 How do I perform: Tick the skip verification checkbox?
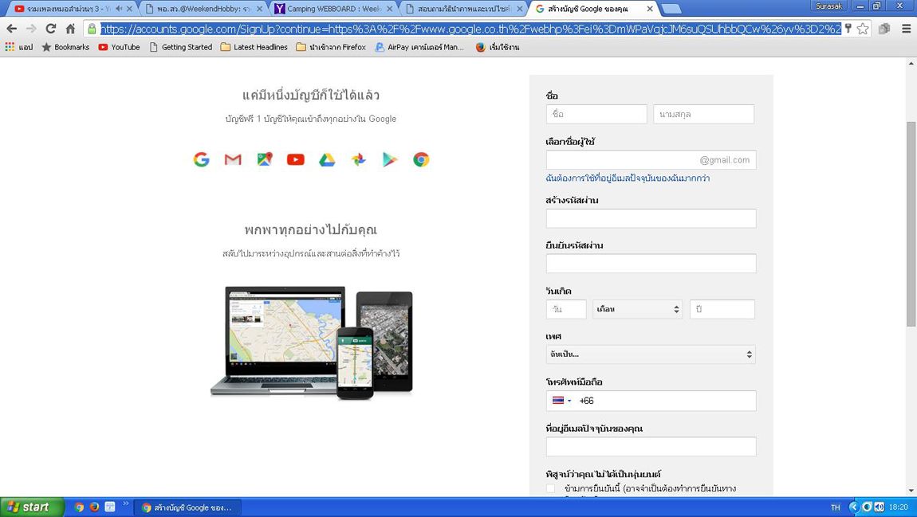click(550, 488)
